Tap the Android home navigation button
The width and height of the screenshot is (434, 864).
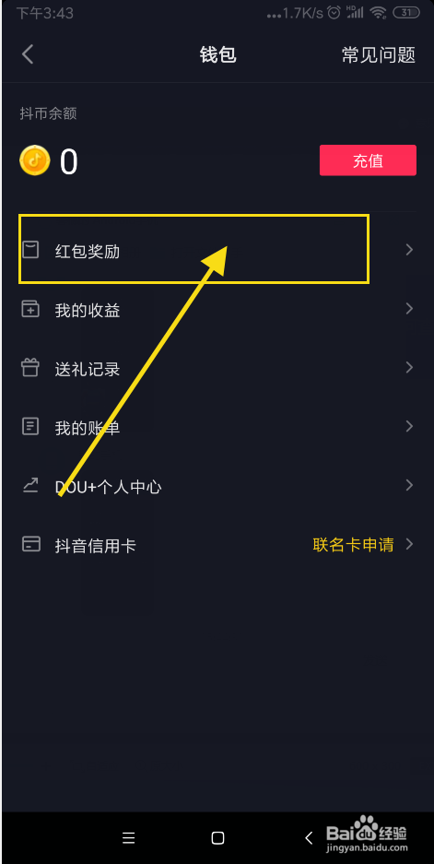(x=218, y=838)
